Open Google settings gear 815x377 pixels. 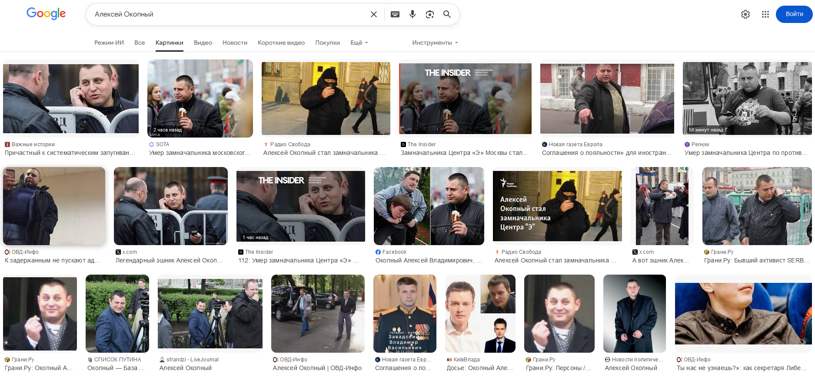pyautogui.click(x=745, y=14)
